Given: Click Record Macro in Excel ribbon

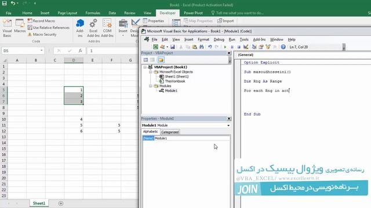Looking at the screenshot, I should tap(41, 21).
